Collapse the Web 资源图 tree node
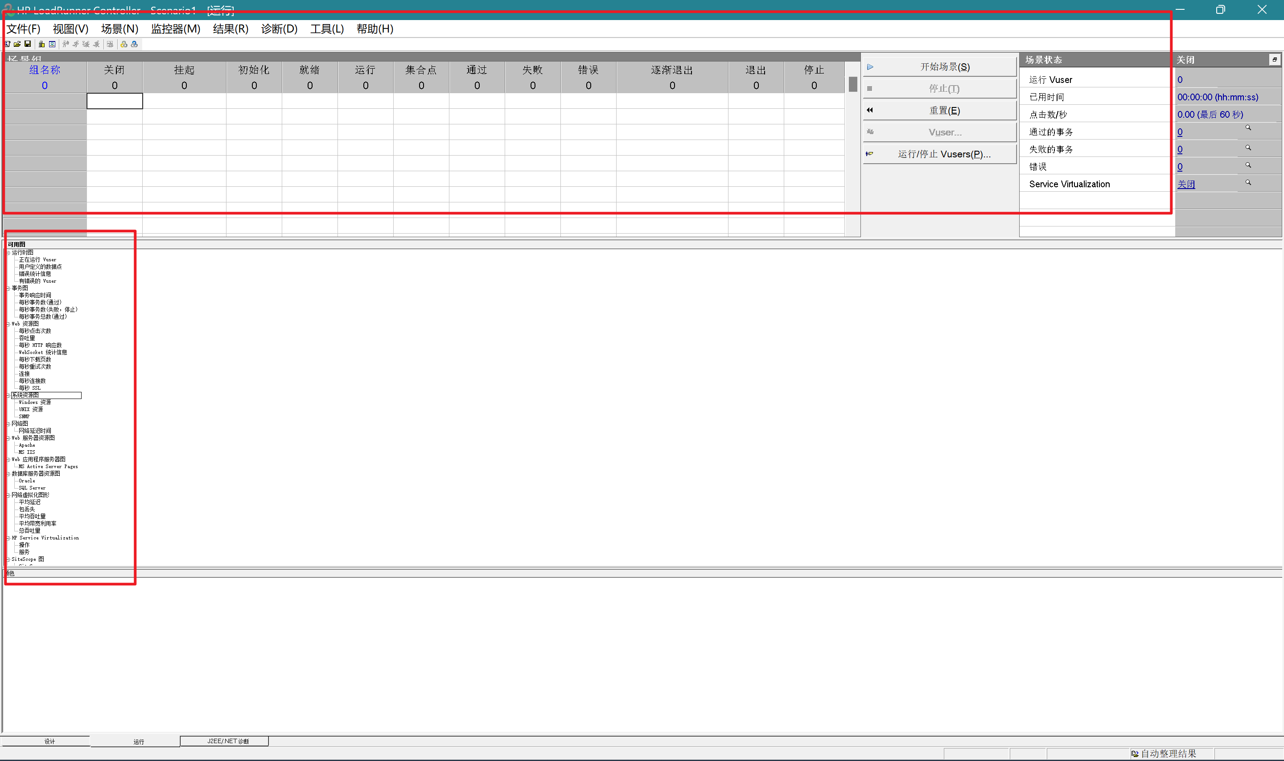The width and height of the screenshot is (1284, 761). tap(8, 324)
